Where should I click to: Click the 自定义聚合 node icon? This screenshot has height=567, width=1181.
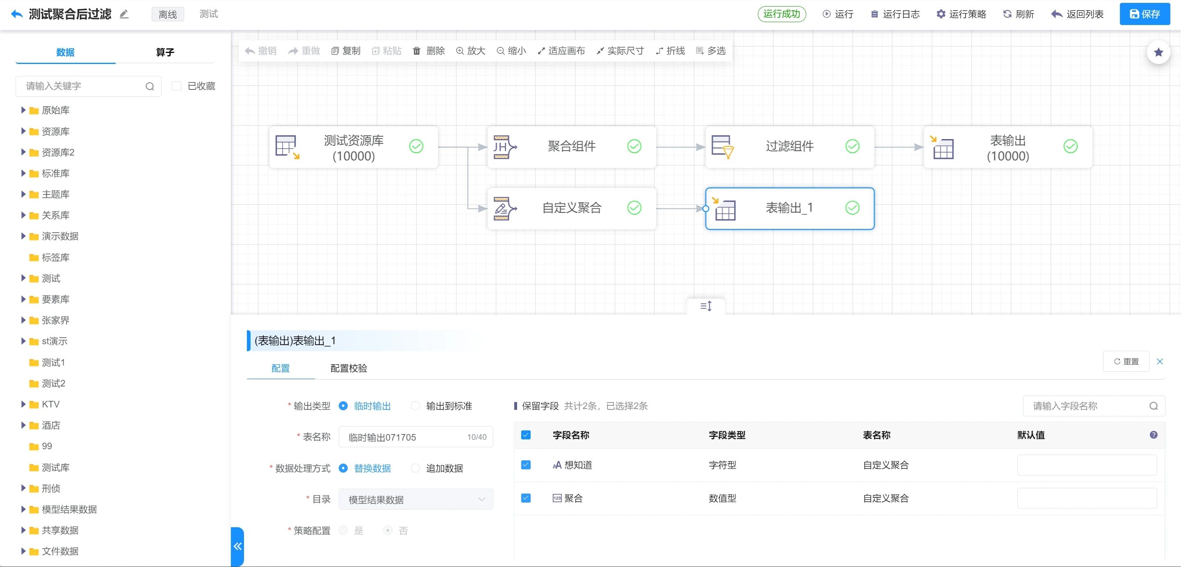505,208
